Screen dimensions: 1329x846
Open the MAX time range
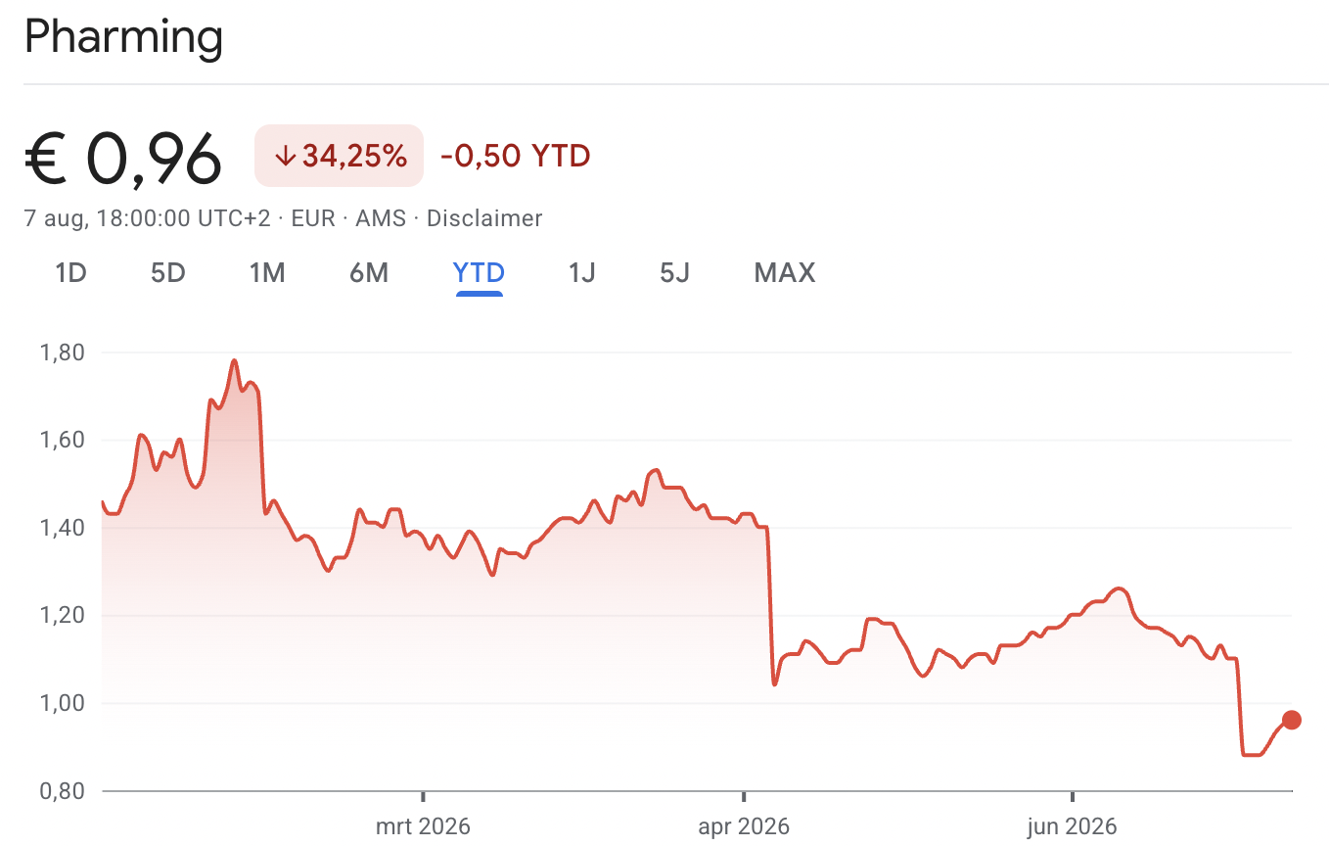785,272
